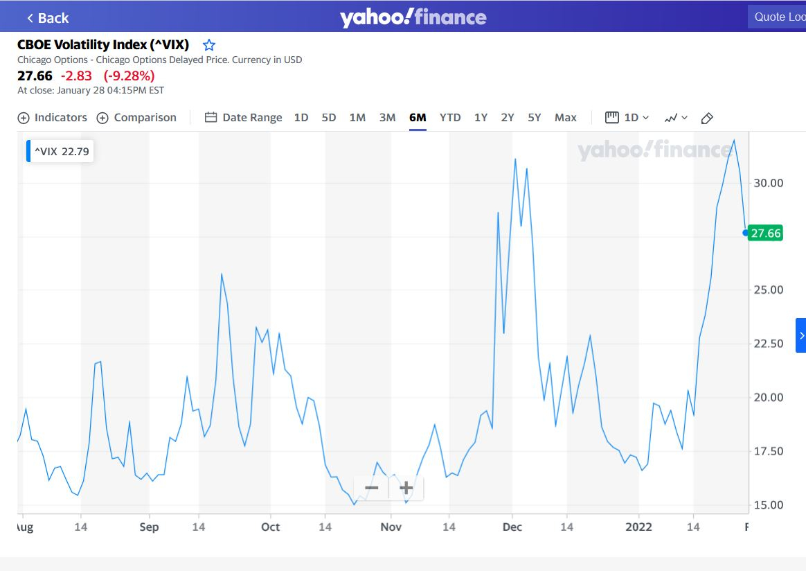Click the Back arrow link
Screen dimensions: 806x571
point(47,18)
